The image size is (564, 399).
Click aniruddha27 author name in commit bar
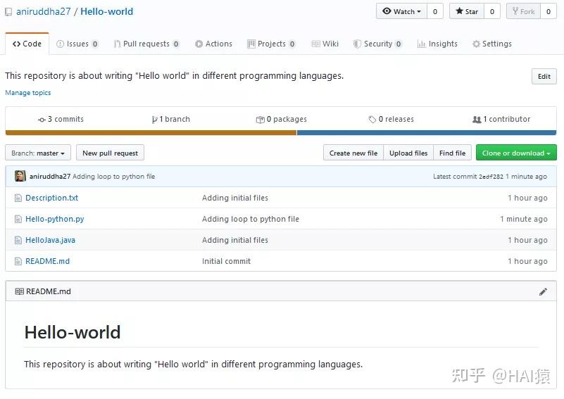point(50,177)
